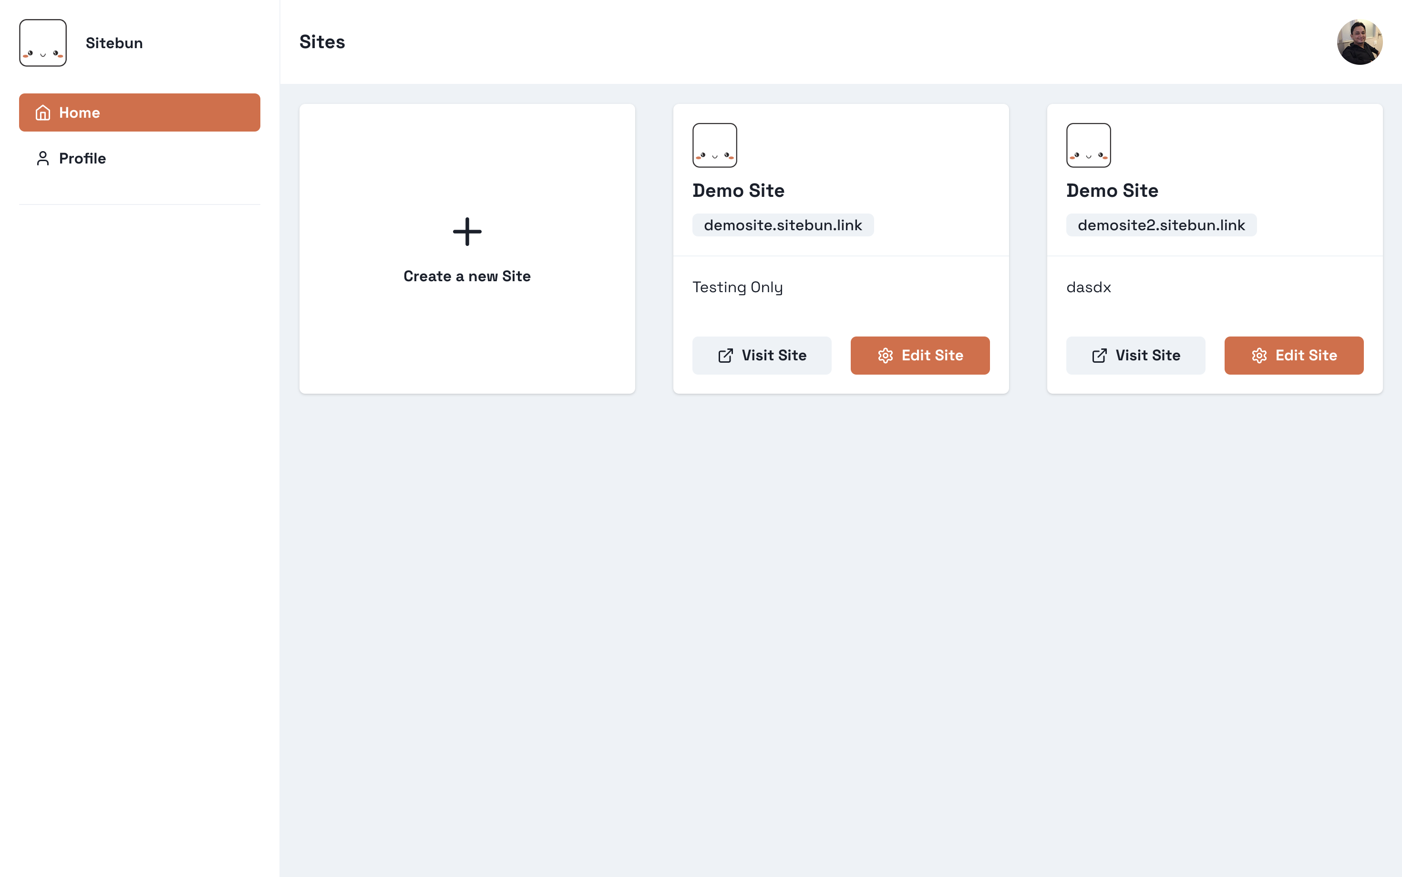Click the Sitebun logo in the sidebar

tap(43, 43)
